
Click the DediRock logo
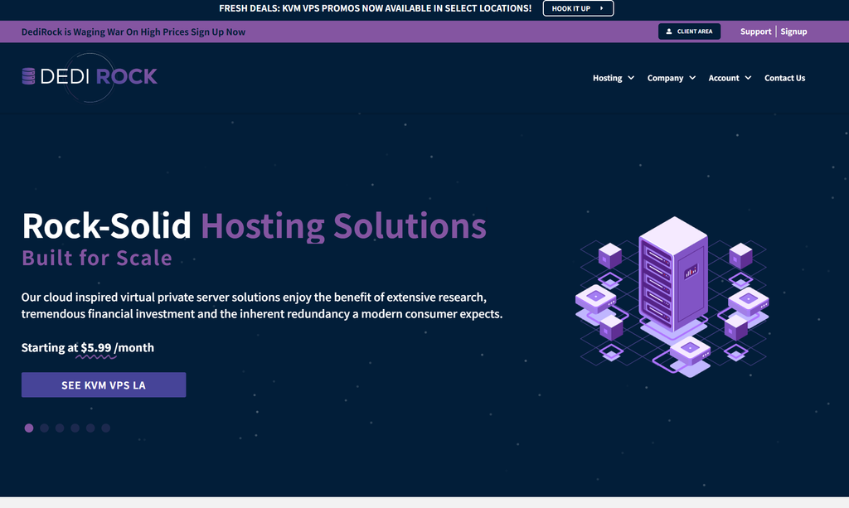(90, 77)
